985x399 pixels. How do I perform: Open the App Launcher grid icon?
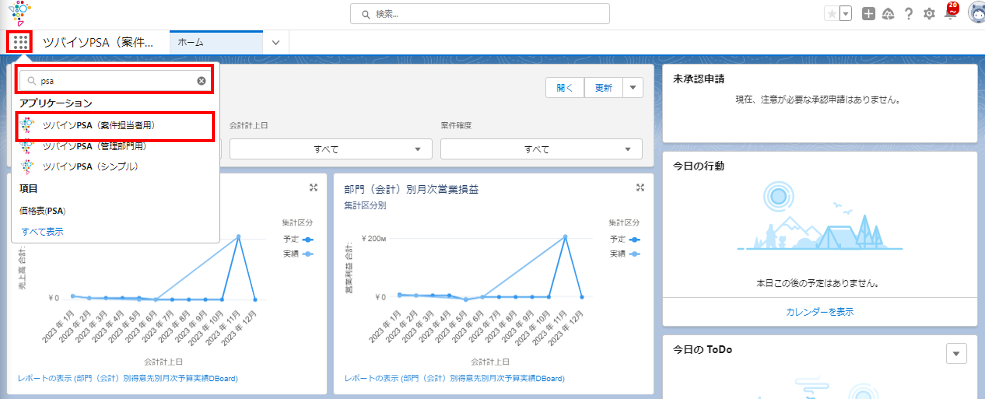pyautogui.click(x=20, y=42)
